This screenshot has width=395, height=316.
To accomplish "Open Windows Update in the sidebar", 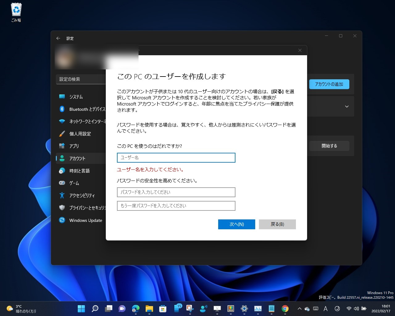I will pos(85,220).
